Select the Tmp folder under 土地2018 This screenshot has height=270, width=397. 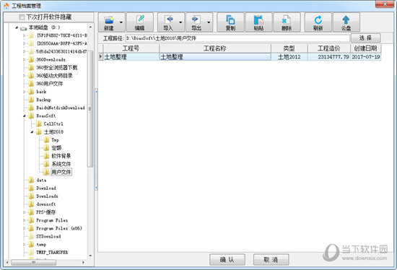point(55,140)
